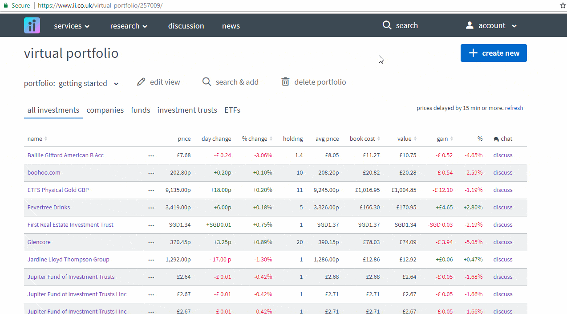Open options dots for First Real Estate Trust

151,225
